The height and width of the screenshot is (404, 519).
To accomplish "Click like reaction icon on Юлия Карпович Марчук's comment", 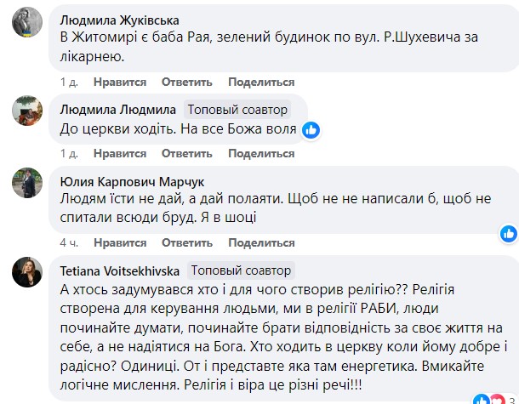I will [x=509, y=234].
